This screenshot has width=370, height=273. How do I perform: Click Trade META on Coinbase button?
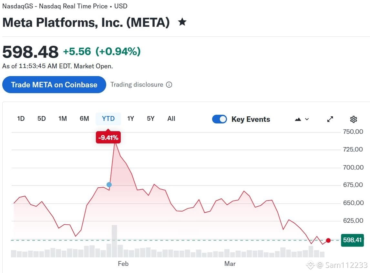point(54,84)
